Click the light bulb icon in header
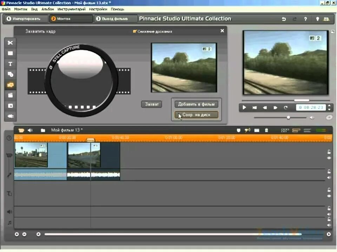The height and width of the screenshot is (252, 337). point(317,19)
